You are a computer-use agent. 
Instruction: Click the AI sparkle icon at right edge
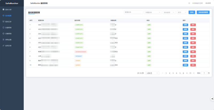click(212, 99)
